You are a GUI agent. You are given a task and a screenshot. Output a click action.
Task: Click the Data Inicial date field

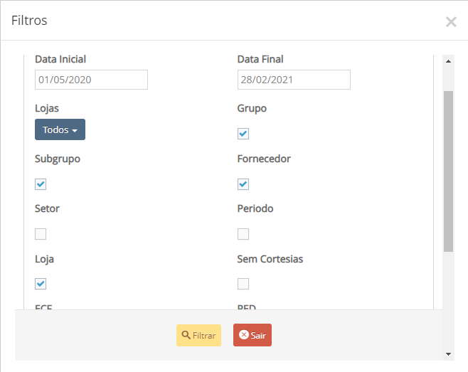[x=91, y=80]
